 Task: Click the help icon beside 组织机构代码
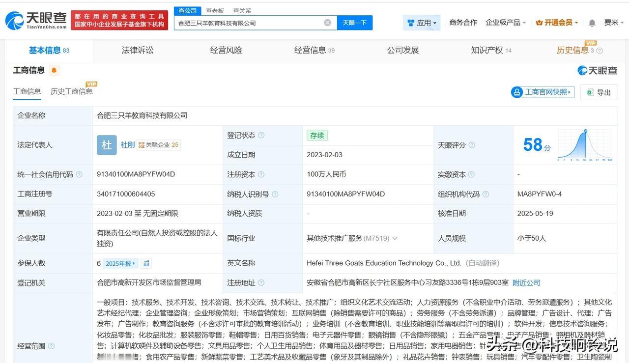486,194
